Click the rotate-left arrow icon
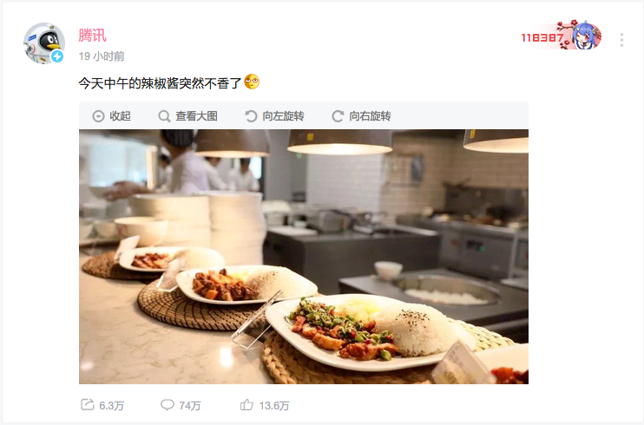This screenshot has width=644, height=425. 251,116
